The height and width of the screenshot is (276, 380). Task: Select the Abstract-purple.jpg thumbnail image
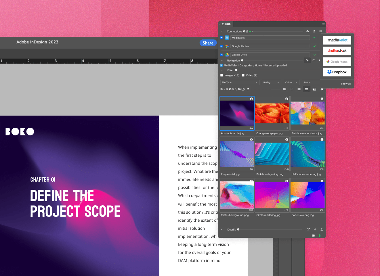[237, 113]
